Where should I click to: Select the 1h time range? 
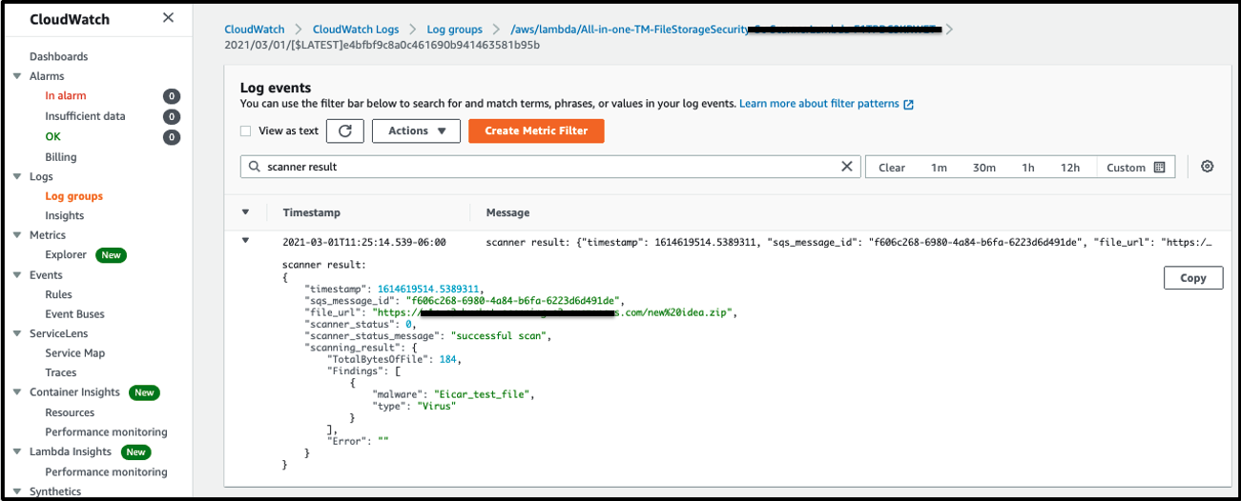1028,168
